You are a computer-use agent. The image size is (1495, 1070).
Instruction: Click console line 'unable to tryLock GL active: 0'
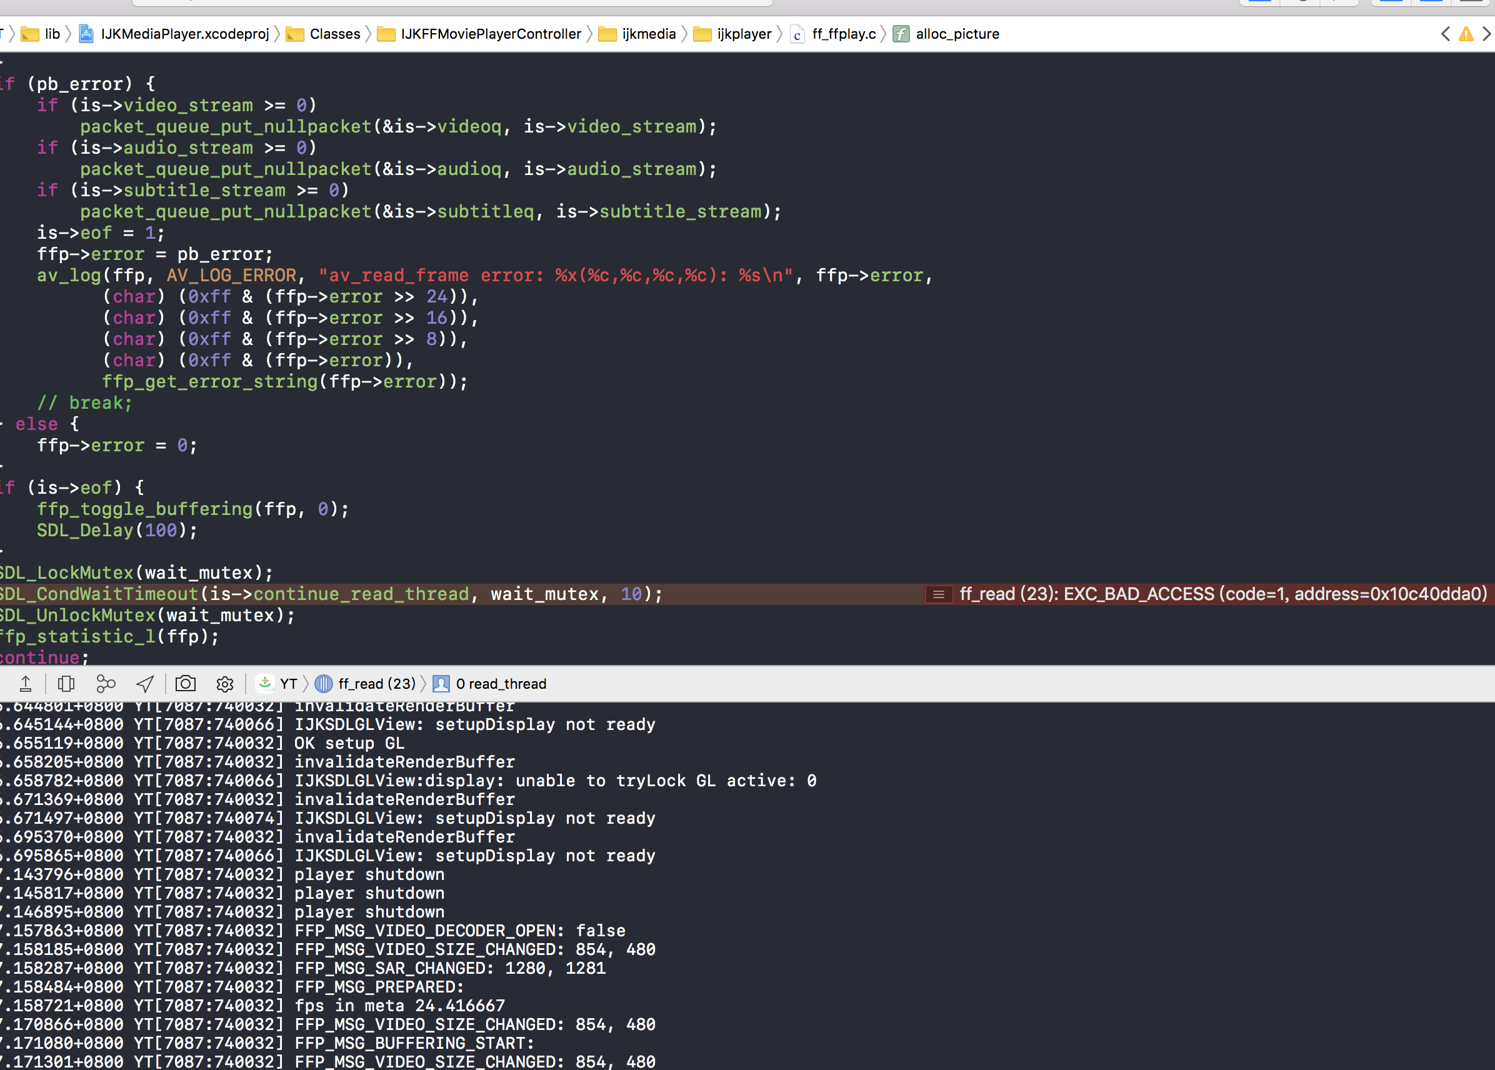666,781
